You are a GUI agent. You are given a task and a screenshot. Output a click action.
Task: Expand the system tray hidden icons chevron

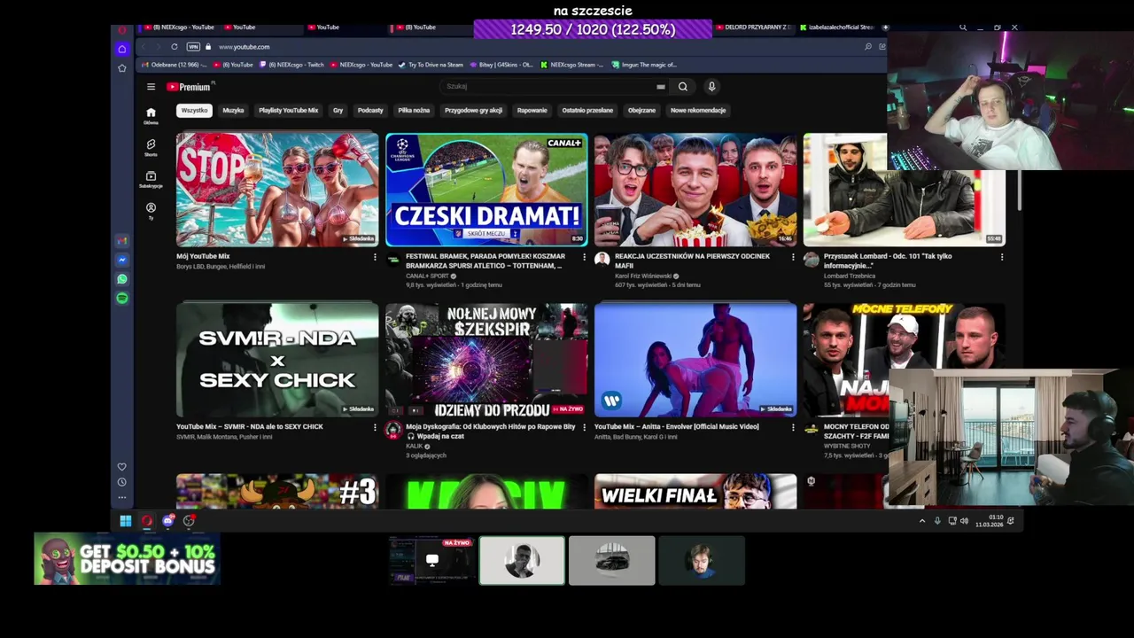[922, 521]
